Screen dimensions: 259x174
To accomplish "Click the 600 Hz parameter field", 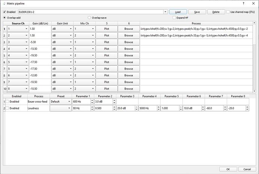I will click(x=81, y=101).
